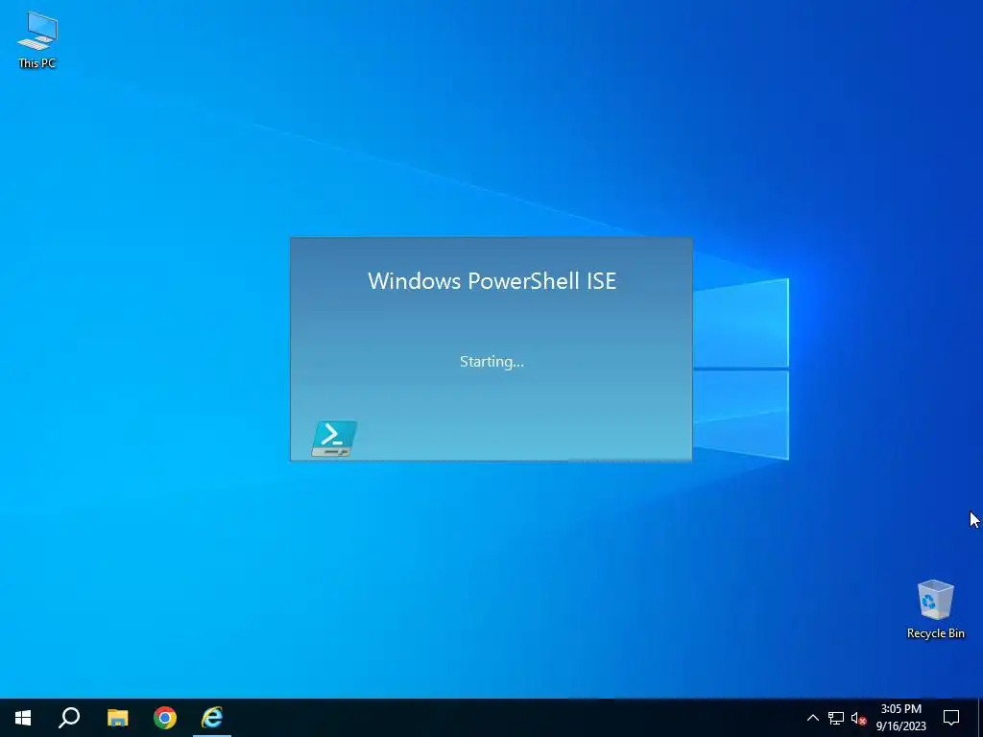Switch to Internet Explorer in the taskbar

[x=212, y=718]
